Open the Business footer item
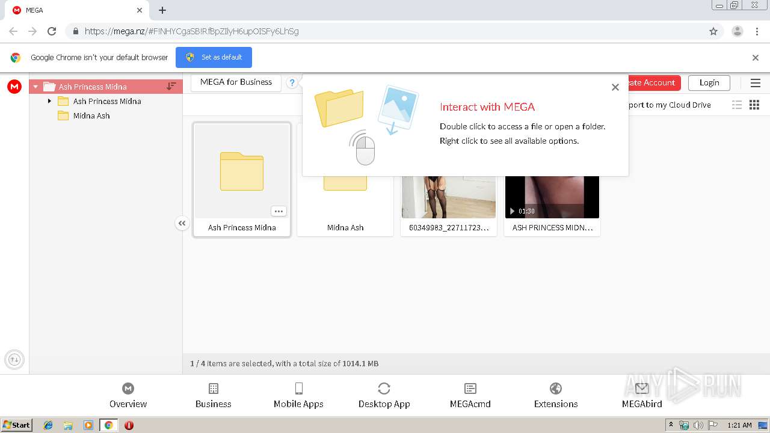770x433 pixels. (x=214, y=396)
